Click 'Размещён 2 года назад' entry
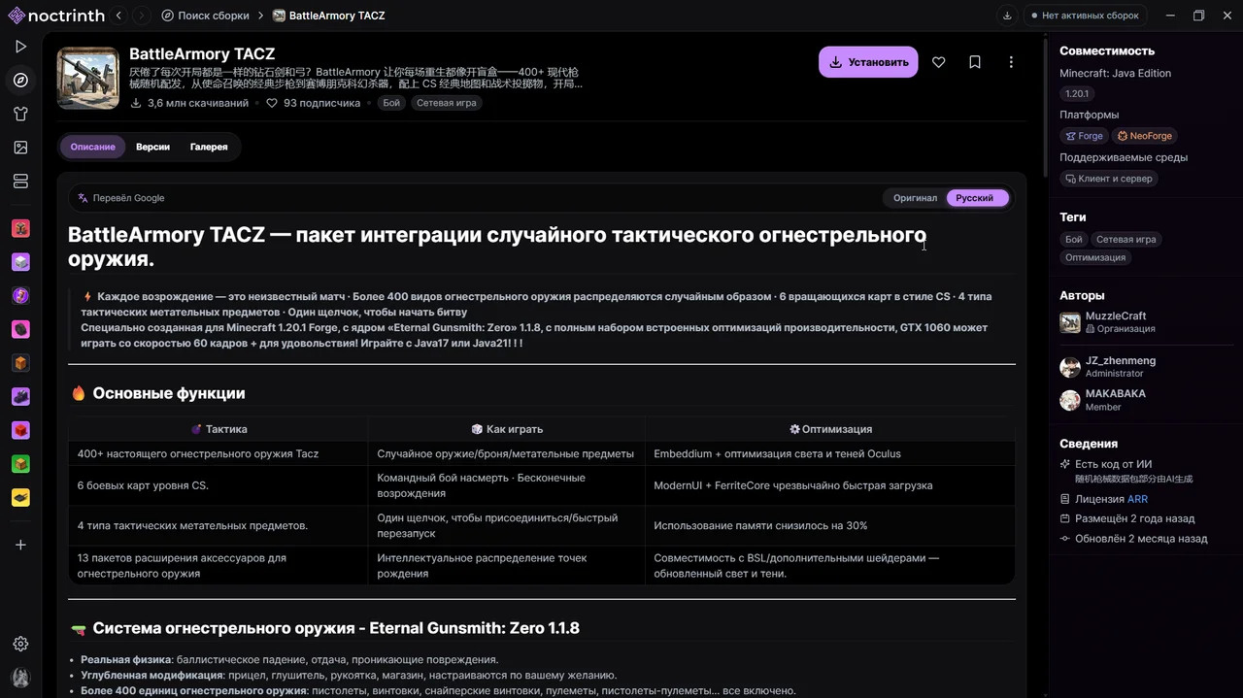 click(x=1127, y=518)
